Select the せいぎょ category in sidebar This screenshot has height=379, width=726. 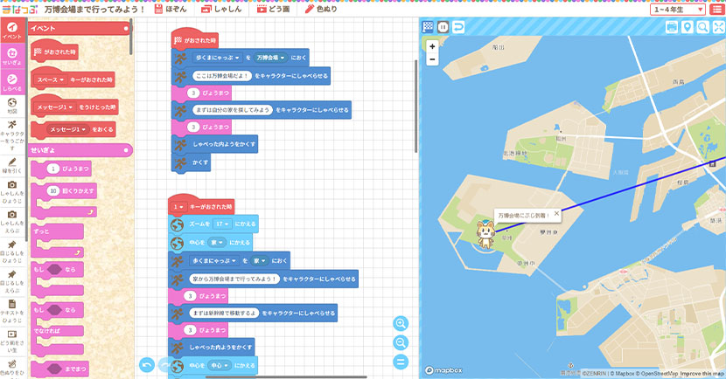12,56
